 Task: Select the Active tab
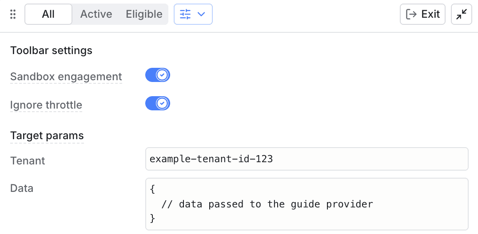[x=96, y=15]
